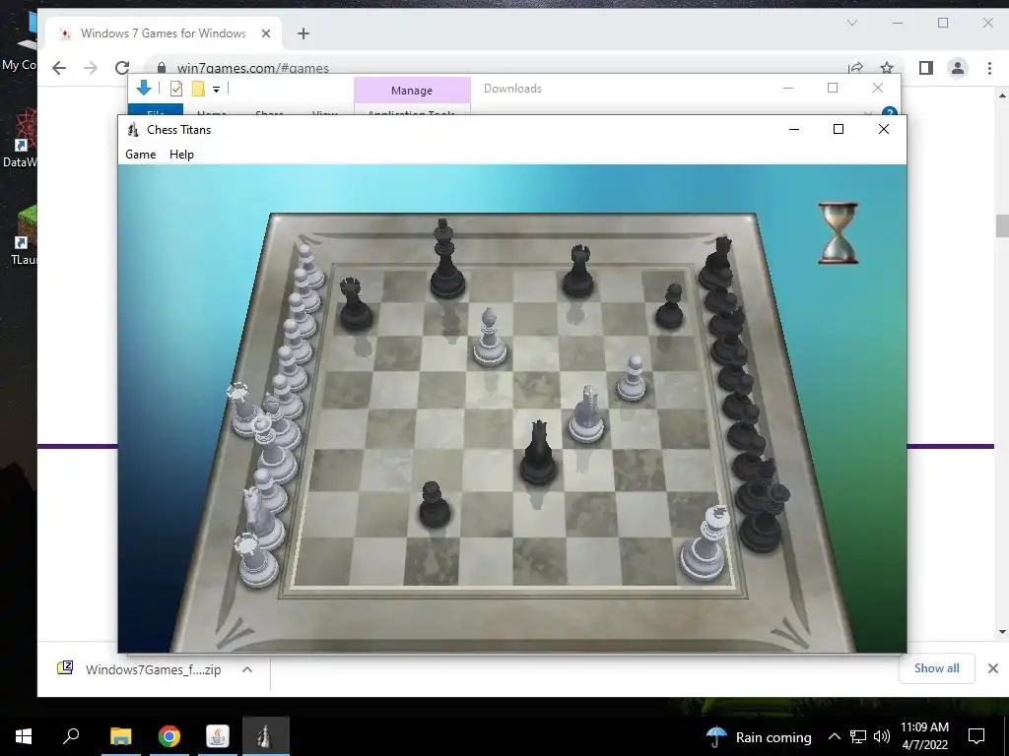
Task: Close the Windows 7 Games tab
Action: click(x=266, y=33)
